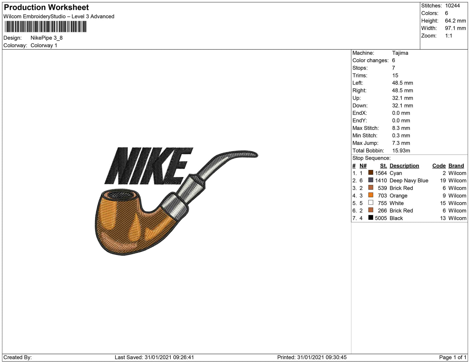Click the "Description" column header
Image resolution: width=470 pixels, height=362 pixels.
click(404, 166)
